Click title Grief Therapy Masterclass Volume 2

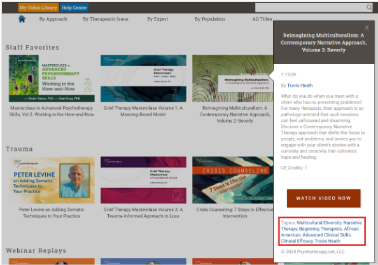143,213
